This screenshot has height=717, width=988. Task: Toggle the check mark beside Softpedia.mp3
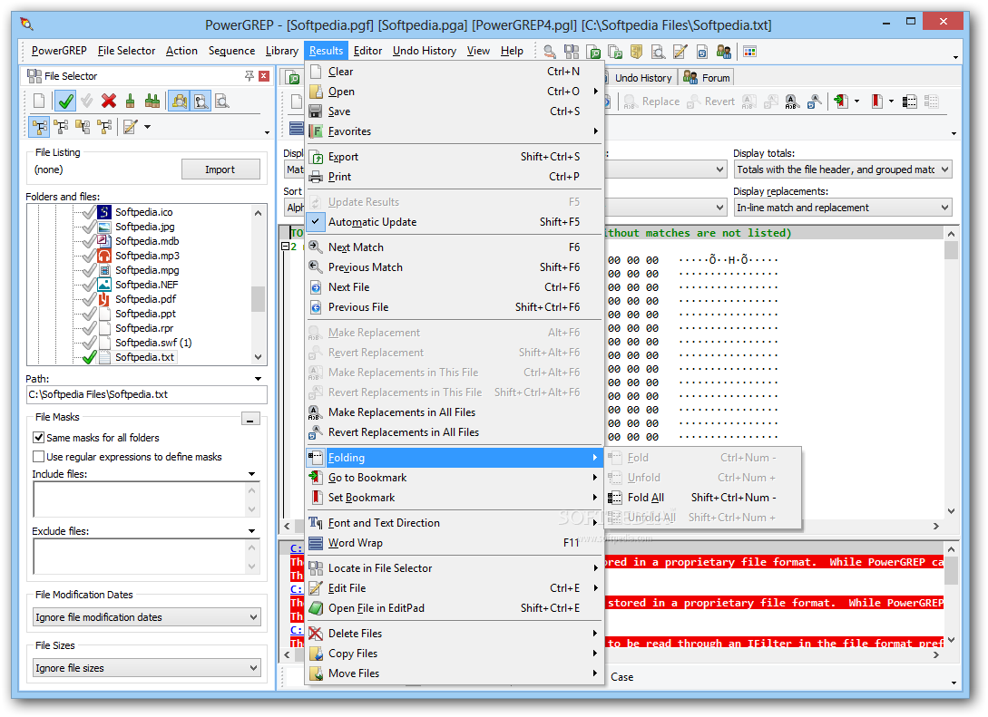point(89,256)
